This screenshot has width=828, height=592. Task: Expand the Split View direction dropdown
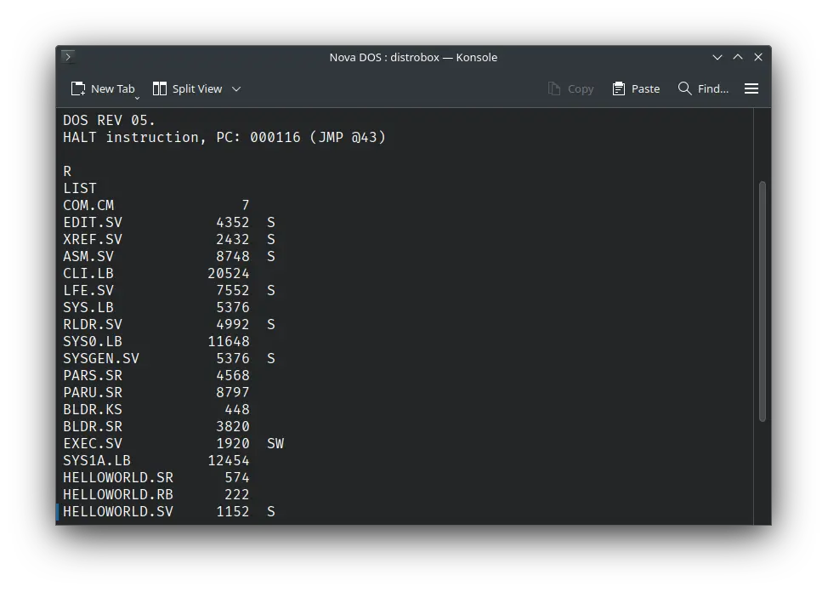pyautogui.click(x=237, y=88)
